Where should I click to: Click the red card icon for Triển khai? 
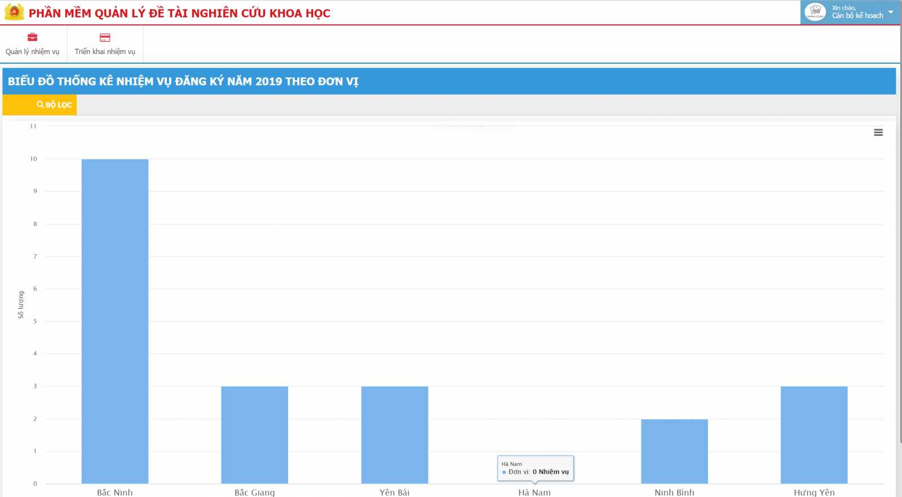pyautogui.click(x=105, y=38)
